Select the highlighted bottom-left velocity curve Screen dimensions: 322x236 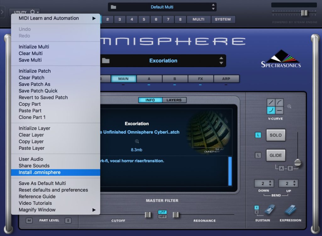(271, 110)
